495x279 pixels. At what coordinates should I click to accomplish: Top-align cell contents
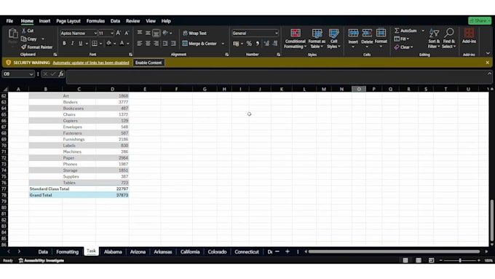pyautogui.click(x=140, y=33)
